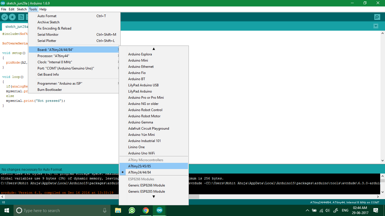Select LilyPad Arduino USB board
The image size is (385, 216).
(154, 85)
